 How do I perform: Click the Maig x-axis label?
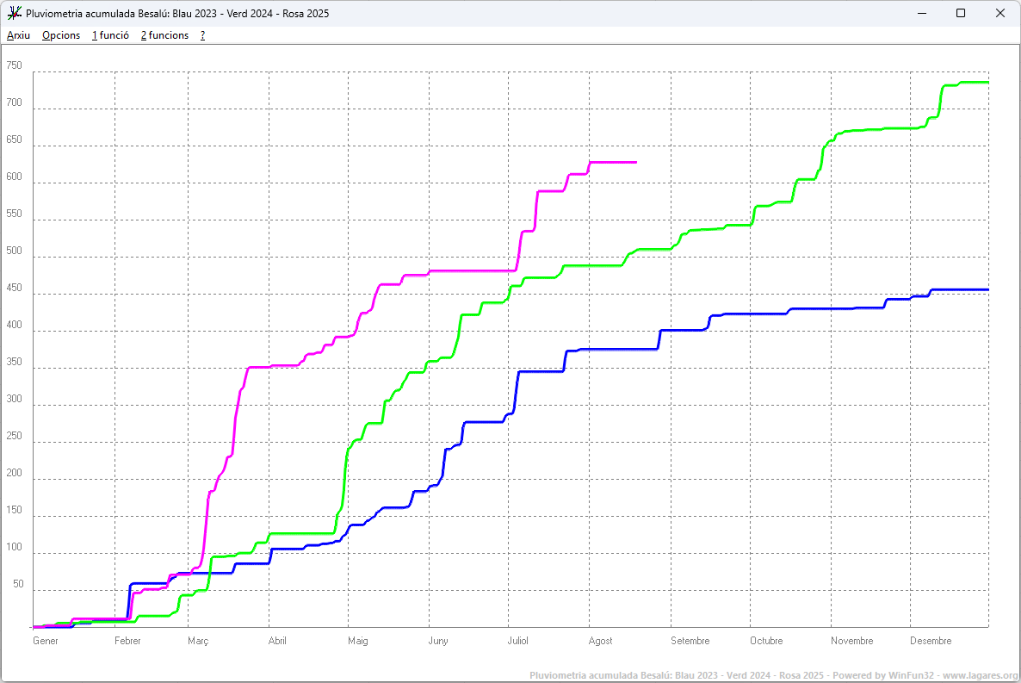[x=358, y=641]
